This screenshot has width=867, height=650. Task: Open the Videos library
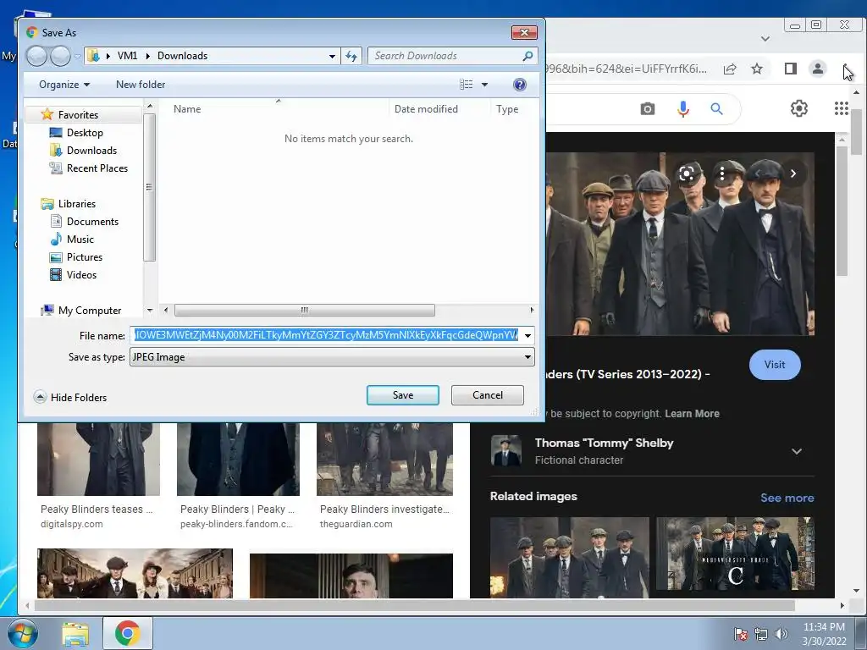[x=81, y=275]
